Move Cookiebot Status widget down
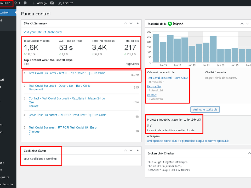The image size is (251, 188). coord(131,150)
